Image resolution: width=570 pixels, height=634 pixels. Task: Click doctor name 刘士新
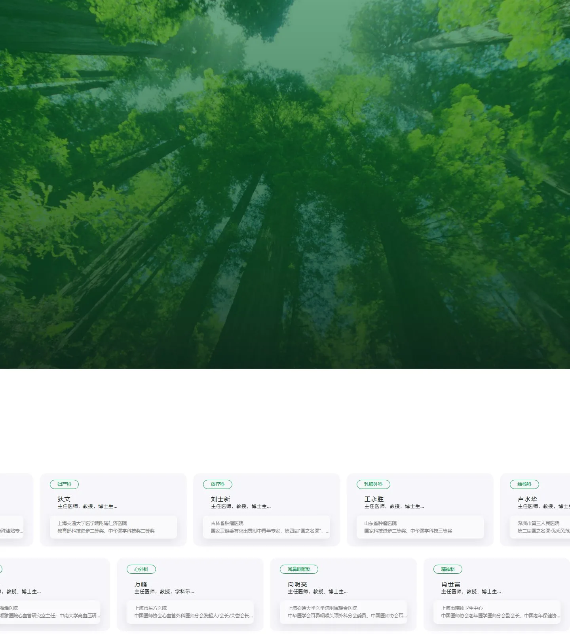click(x=220, y=499)
